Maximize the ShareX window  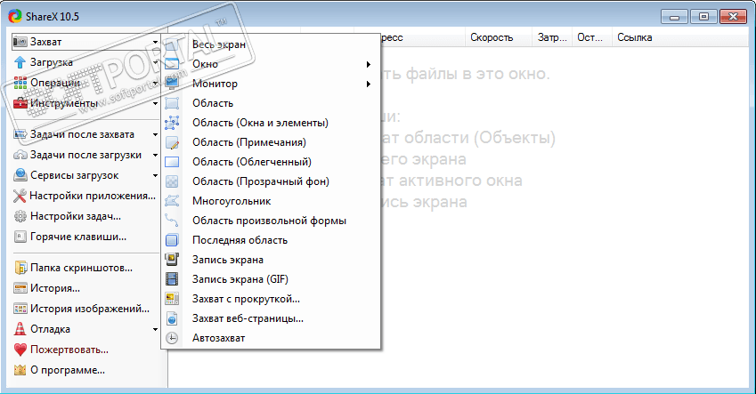coord(703,16)
